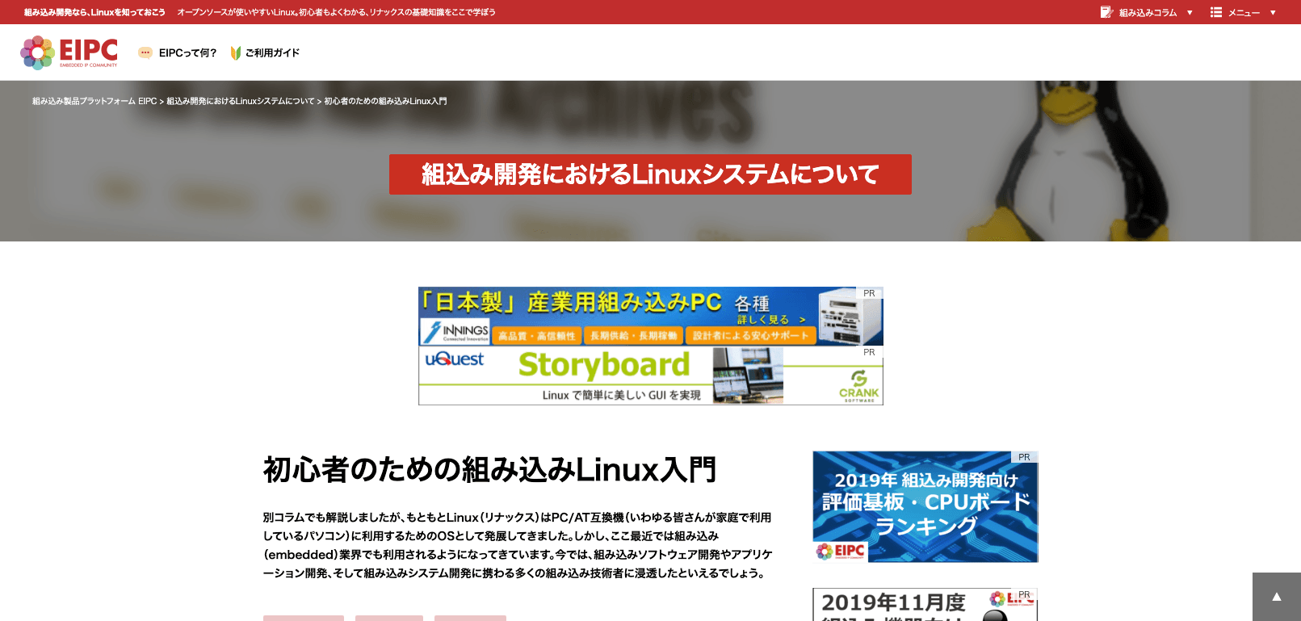
Task: Click the green beginner mark icon
Action: click(235, 53)
